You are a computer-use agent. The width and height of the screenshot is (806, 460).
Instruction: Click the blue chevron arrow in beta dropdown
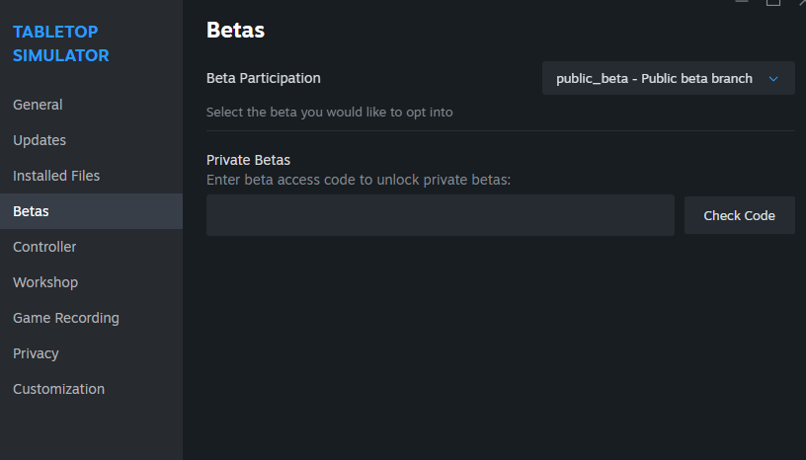coord(774,78)
